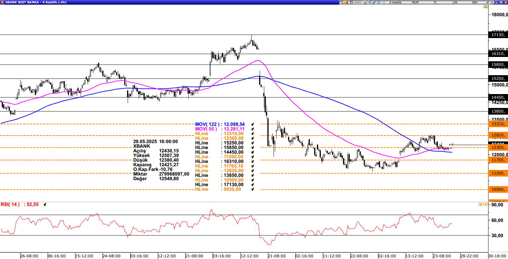Click the HLine 13310,00 legend row
Image resolution: width=508 pixels, height=259 pixels.
click(x=219, y=133)
